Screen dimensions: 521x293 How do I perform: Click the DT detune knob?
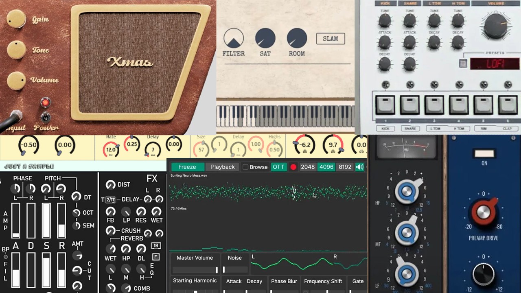click(x=76, y=197)
